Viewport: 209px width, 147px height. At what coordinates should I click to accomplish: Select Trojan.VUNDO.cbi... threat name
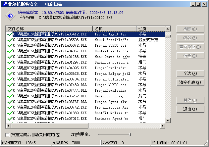pyautogui.click(x=114, y=45)
